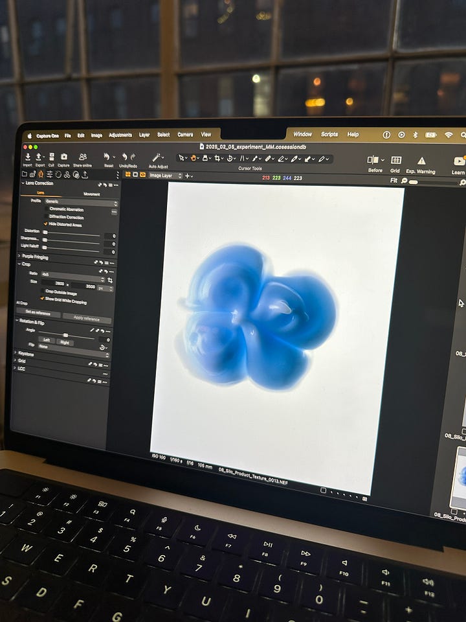Screen dimensions: 466x622
Task: Select the Crop cursor tool
Action: pos(217,159)
